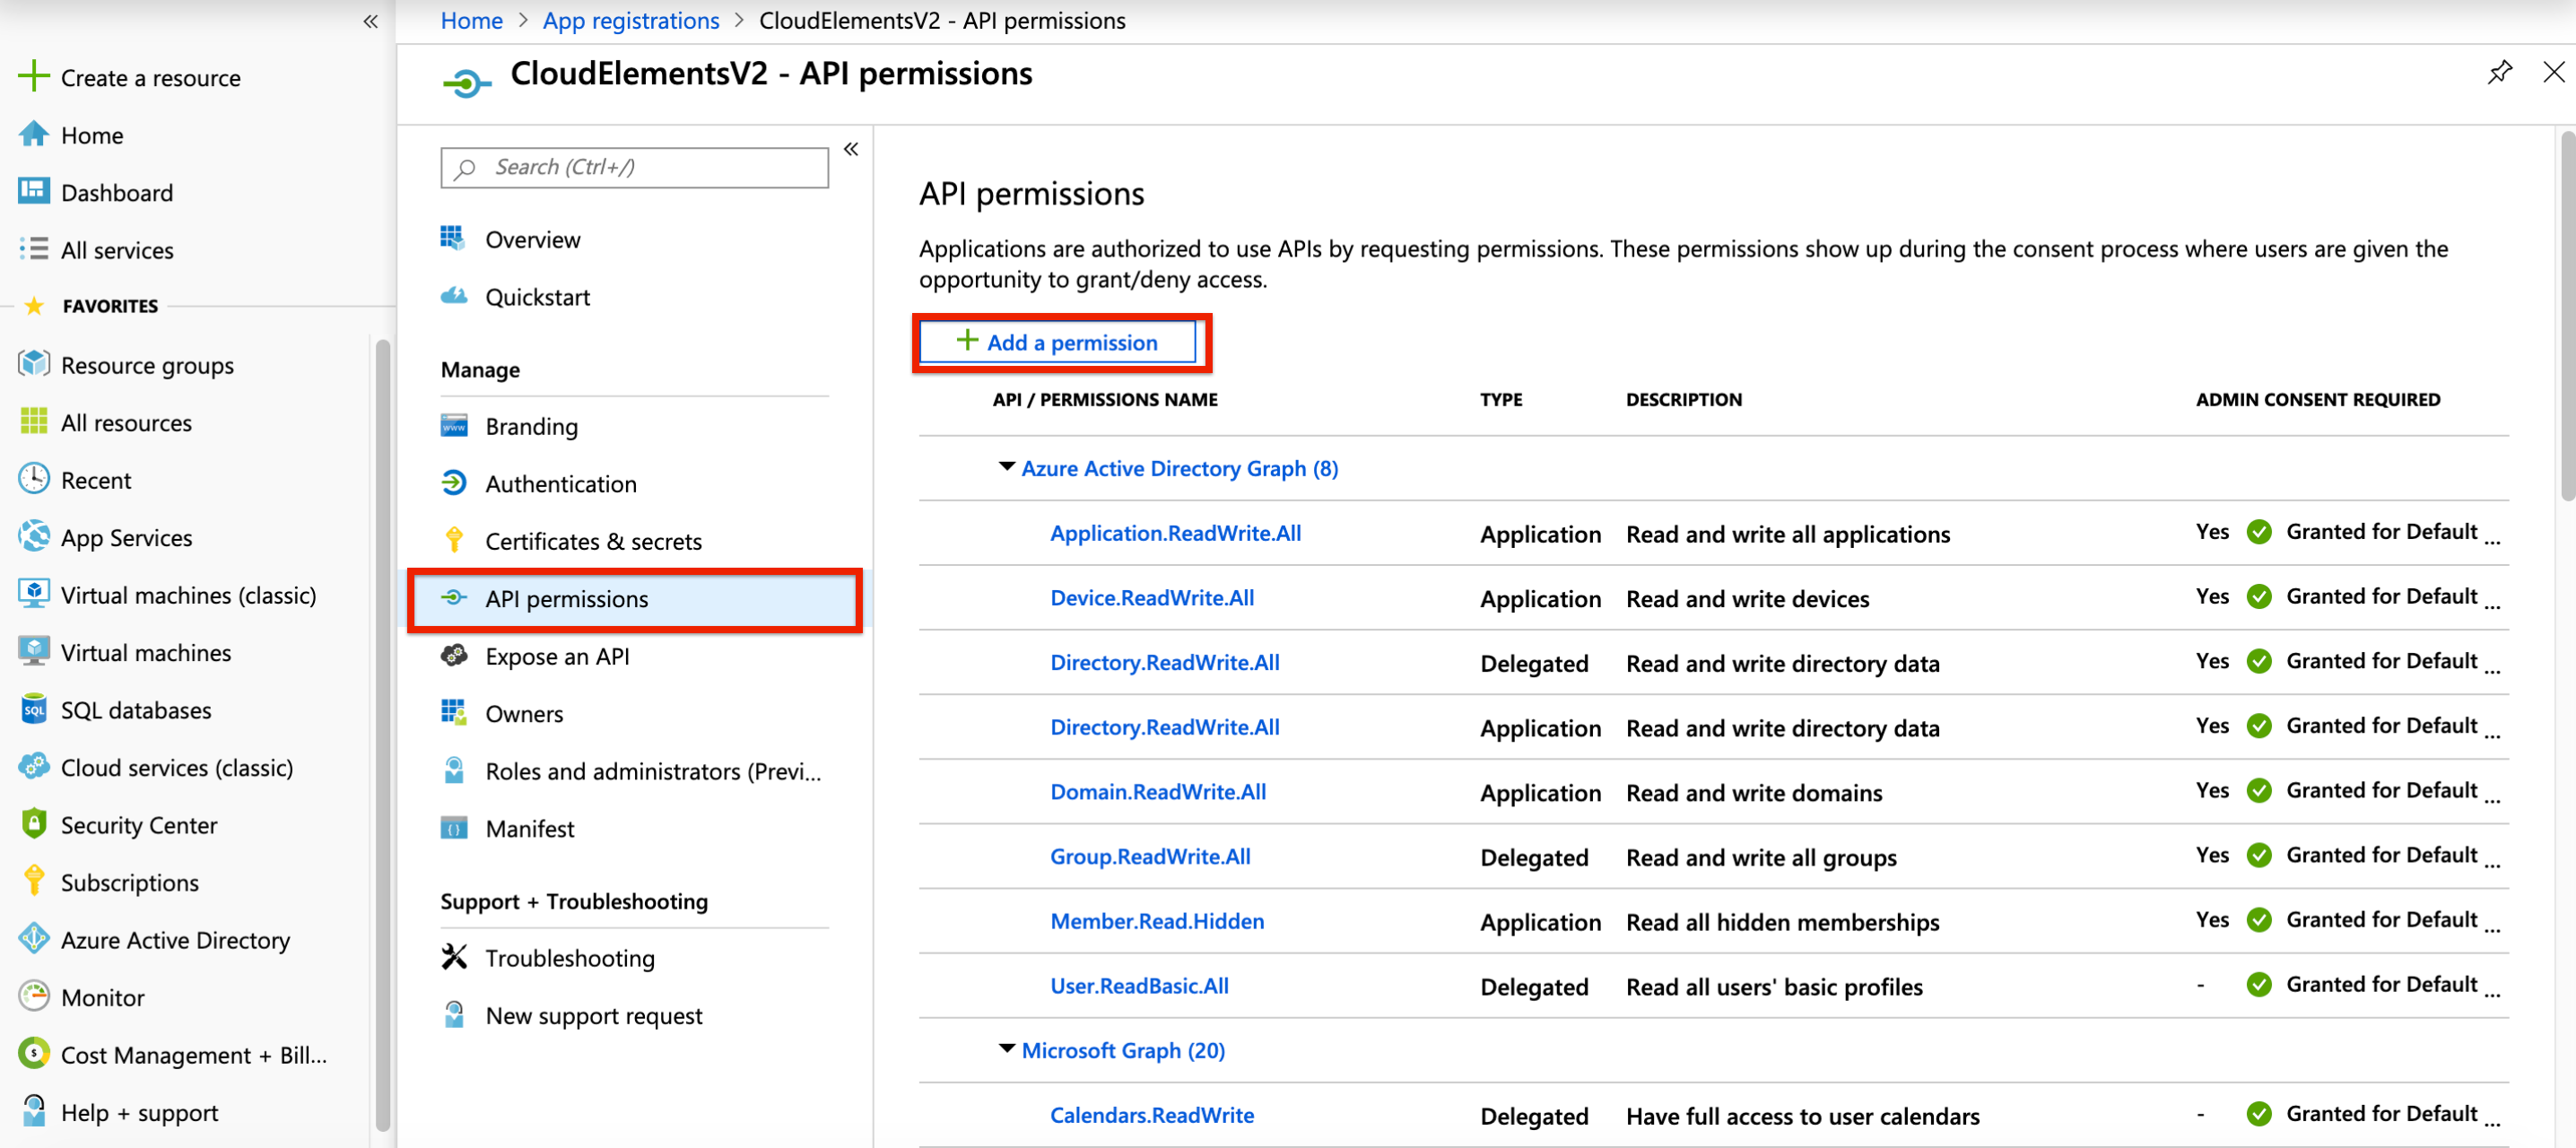This screenshot has width=2576, height=1148.
Task: Collapse the Microsoft Graph permissions group
Action: point(1007,1049)
